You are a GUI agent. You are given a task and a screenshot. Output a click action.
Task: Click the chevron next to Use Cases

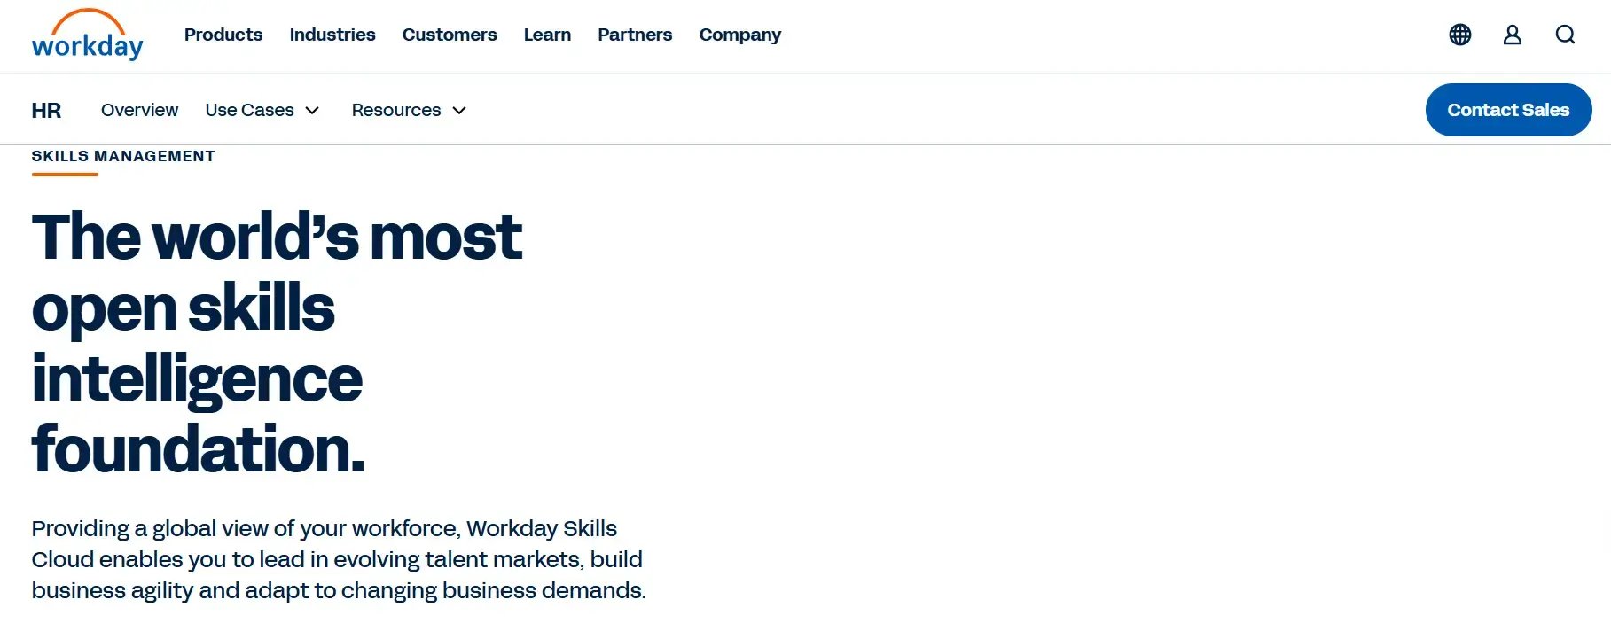click(x=311, y=111)
